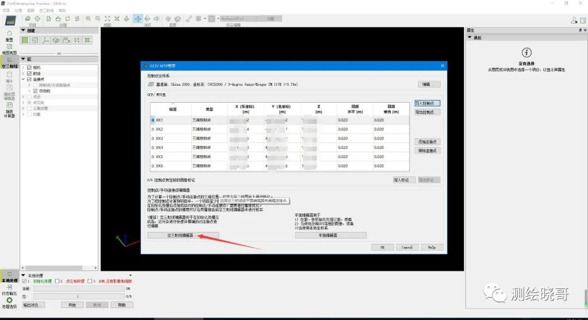Enable step 1 Initial Processing checkbox
The image size is (588, 320).
24,281
